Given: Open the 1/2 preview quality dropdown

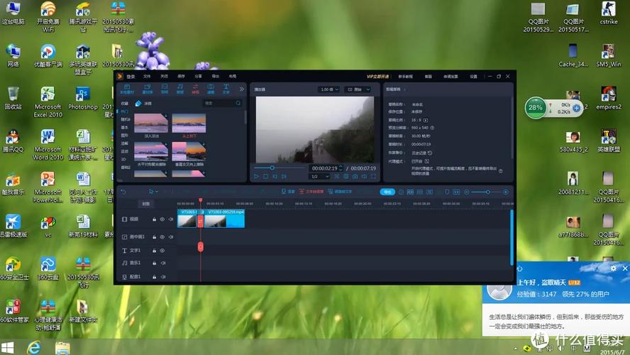Looking at the screenshot, I should click(x=320, y=177).
